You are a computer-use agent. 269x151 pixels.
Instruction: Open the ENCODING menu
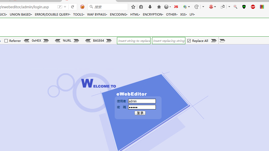point(119,15)
